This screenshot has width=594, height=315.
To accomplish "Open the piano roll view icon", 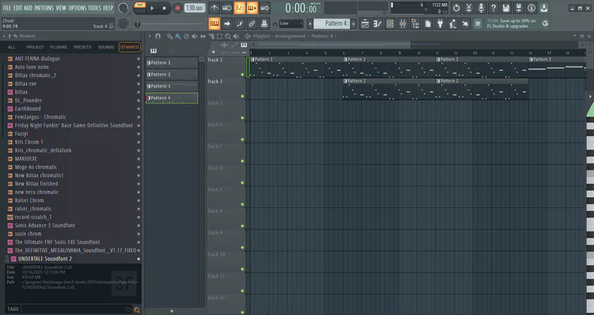I will tap(378, 24).
